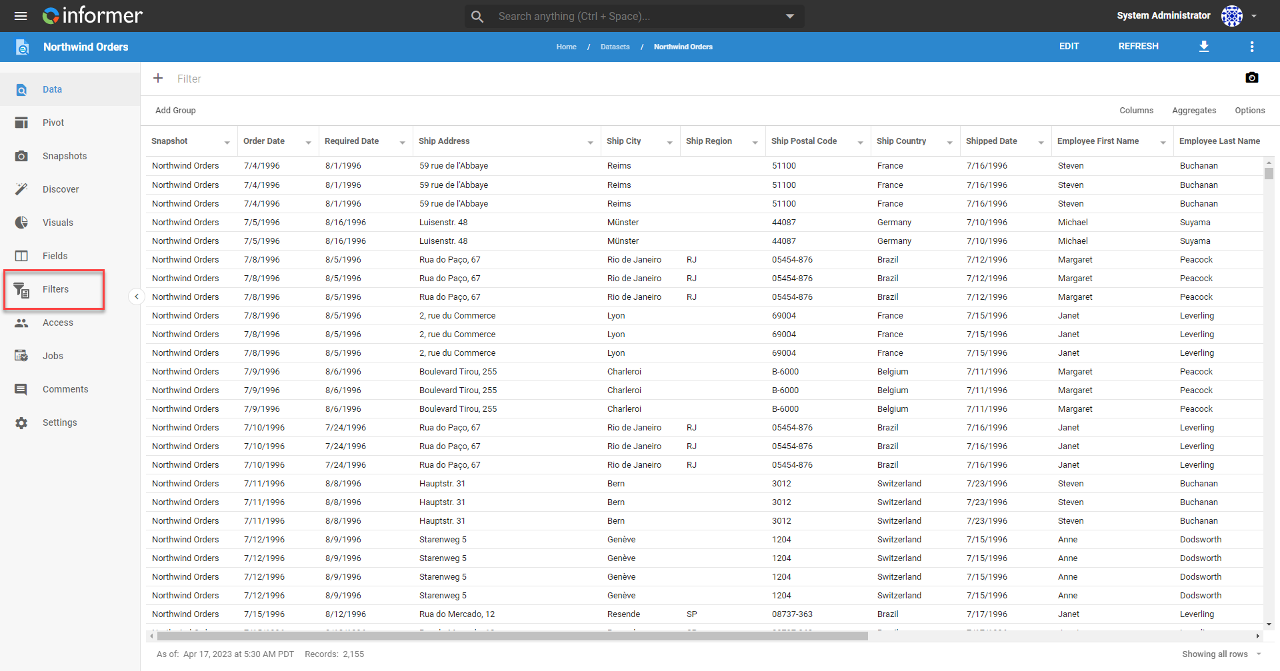This screenshot has height=671, width=1280.
Task: Open the Ship Address column menu arrow
Action: coord(590,143)
